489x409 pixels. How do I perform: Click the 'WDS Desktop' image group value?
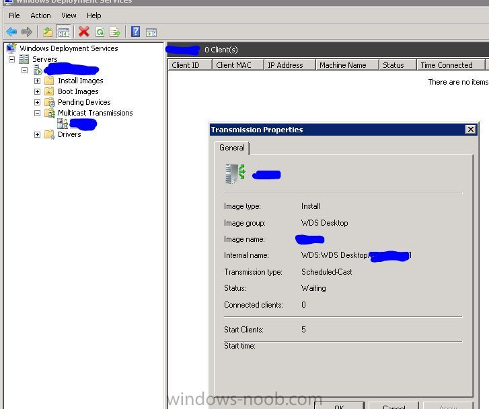(x=324, y=223)
